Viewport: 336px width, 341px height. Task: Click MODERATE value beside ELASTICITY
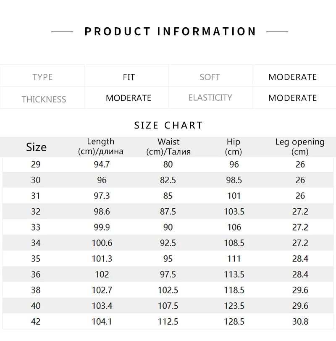coord(292,98)
